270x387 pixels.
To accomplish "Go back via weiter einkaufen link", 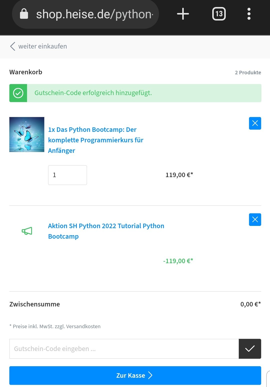I will tap(38, 46).
